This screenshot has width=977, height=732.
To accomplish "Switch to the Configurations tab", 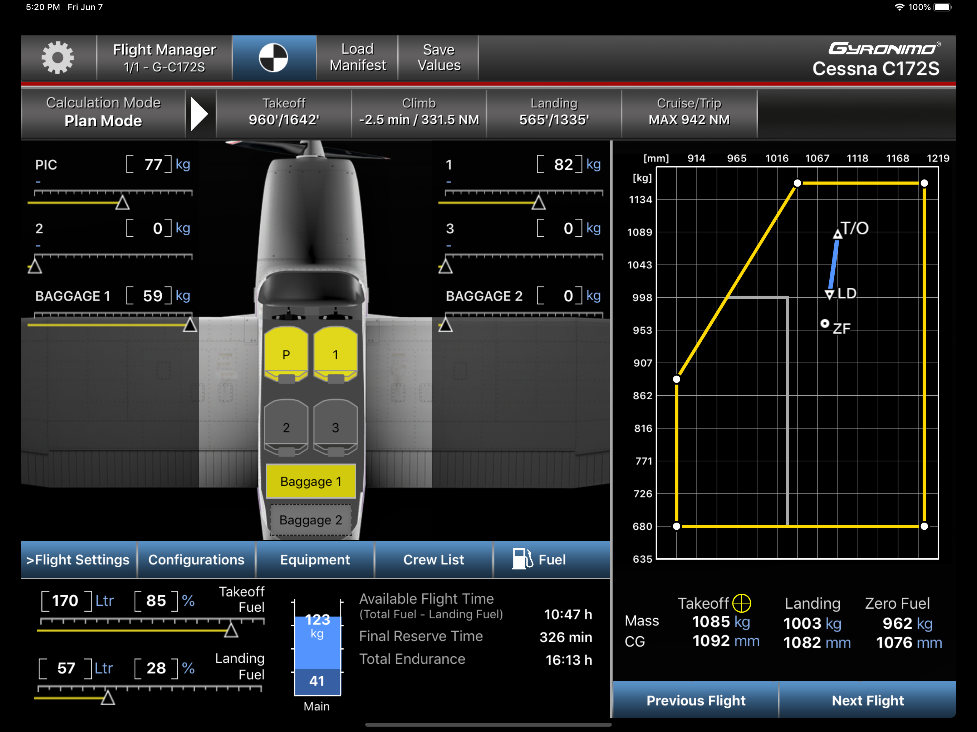I will click(196, 559).
